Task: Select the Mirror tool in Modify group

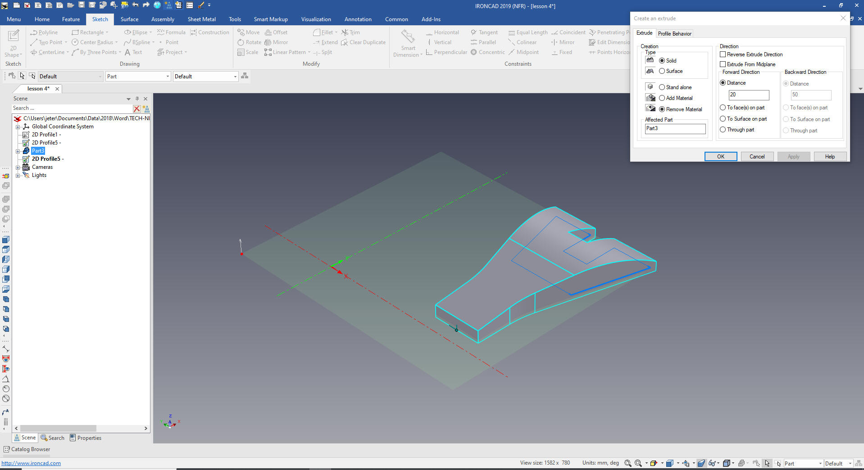Action: (276, 42)
